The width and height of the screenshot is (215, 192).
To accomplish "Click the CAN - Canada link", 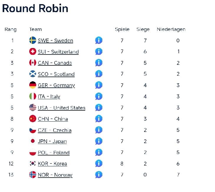I will click(x=55, y=63).
